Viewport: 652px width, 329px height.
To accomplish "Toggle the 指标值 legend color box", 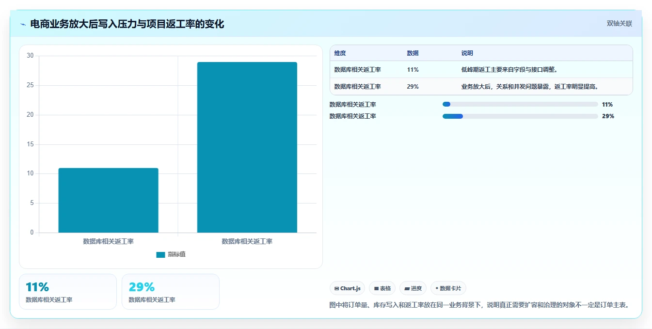I will point(160,255).
